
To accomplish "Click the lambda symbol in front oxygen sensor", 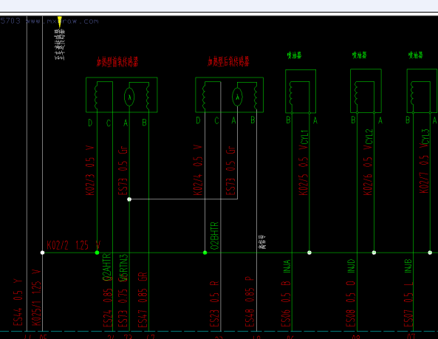I will point(129,97).
